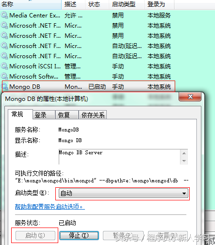Click the service name value MongoDB
Screen dimensions: 215x245
coord(68,130)
